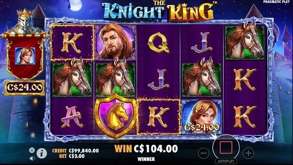Click the Pragmatic Play logo text
The height and width of the screenshot is (165, 293).
click(277, 2)
